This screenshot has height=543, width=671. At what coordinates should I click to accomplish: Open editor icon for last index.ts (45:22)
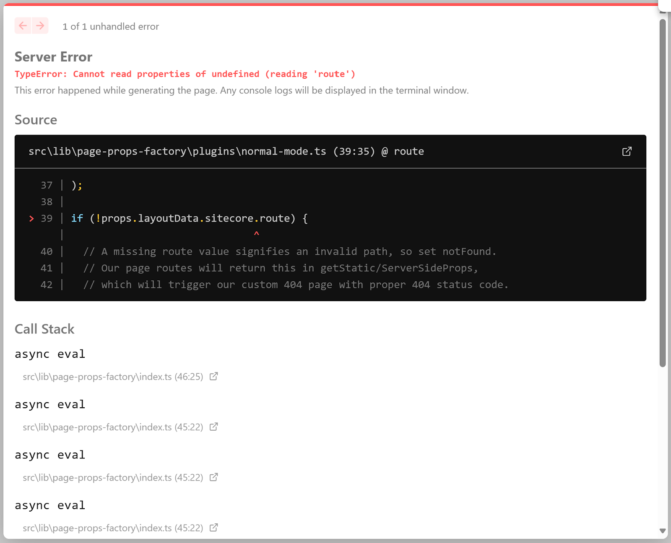pos(214,527)
